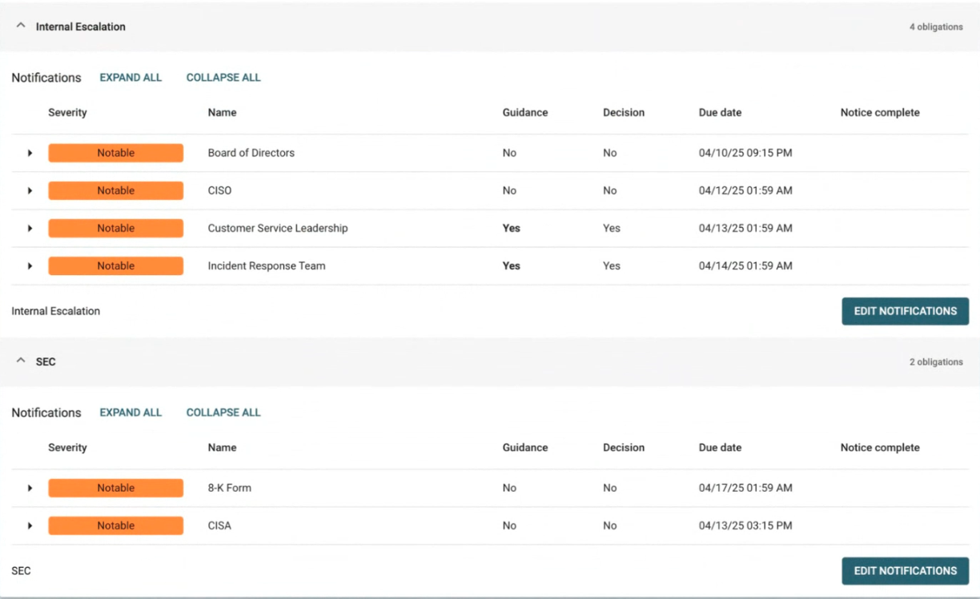Collapse the Internal Escalation section chevron
The image size is (980, 599).
[x=21, y=26]
